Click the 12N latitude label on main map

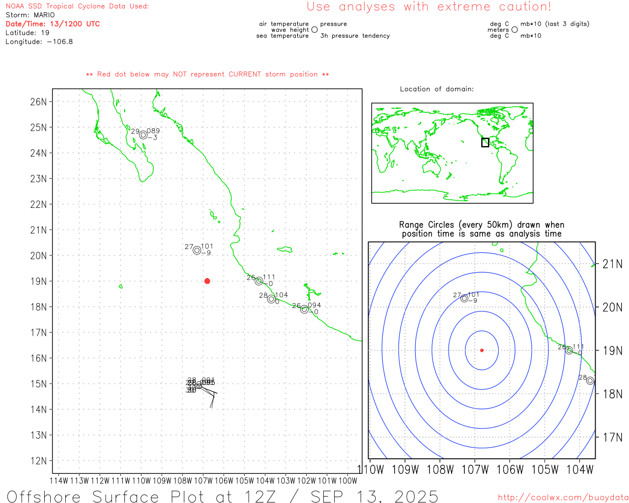point(38,461)
